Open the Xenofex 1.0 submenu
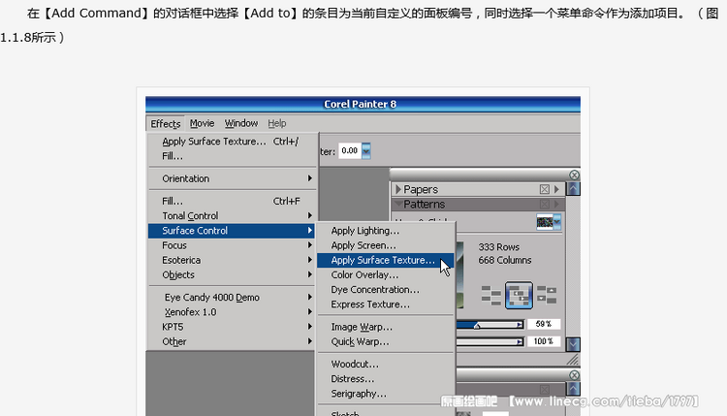 [232, 312]
